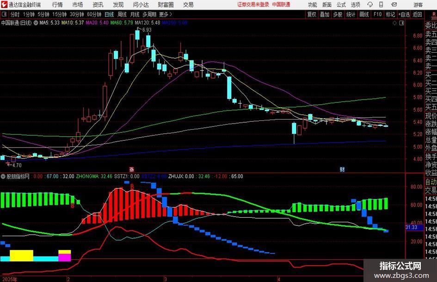This screenshot has width=437, height=282.
Task: Click the 画线 drawing button
Action: click(364, 14)
